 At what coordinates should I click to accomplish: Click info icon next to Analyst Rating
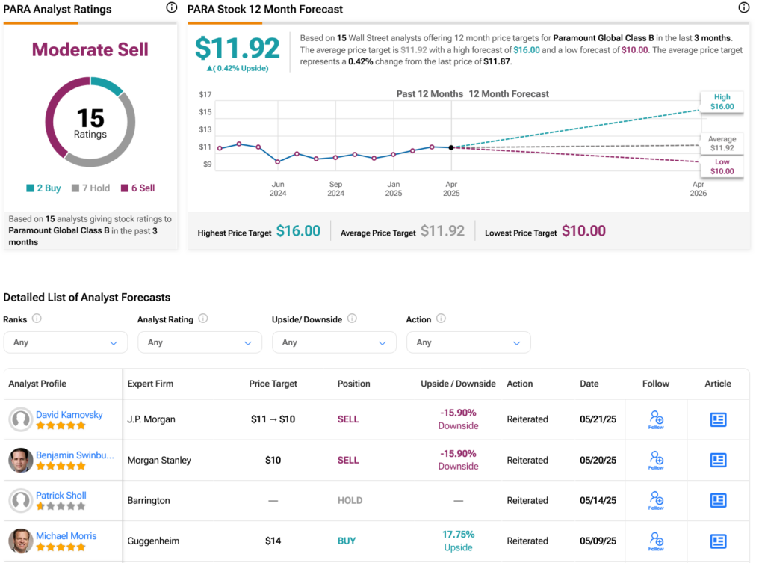click(x=203, y=319)
